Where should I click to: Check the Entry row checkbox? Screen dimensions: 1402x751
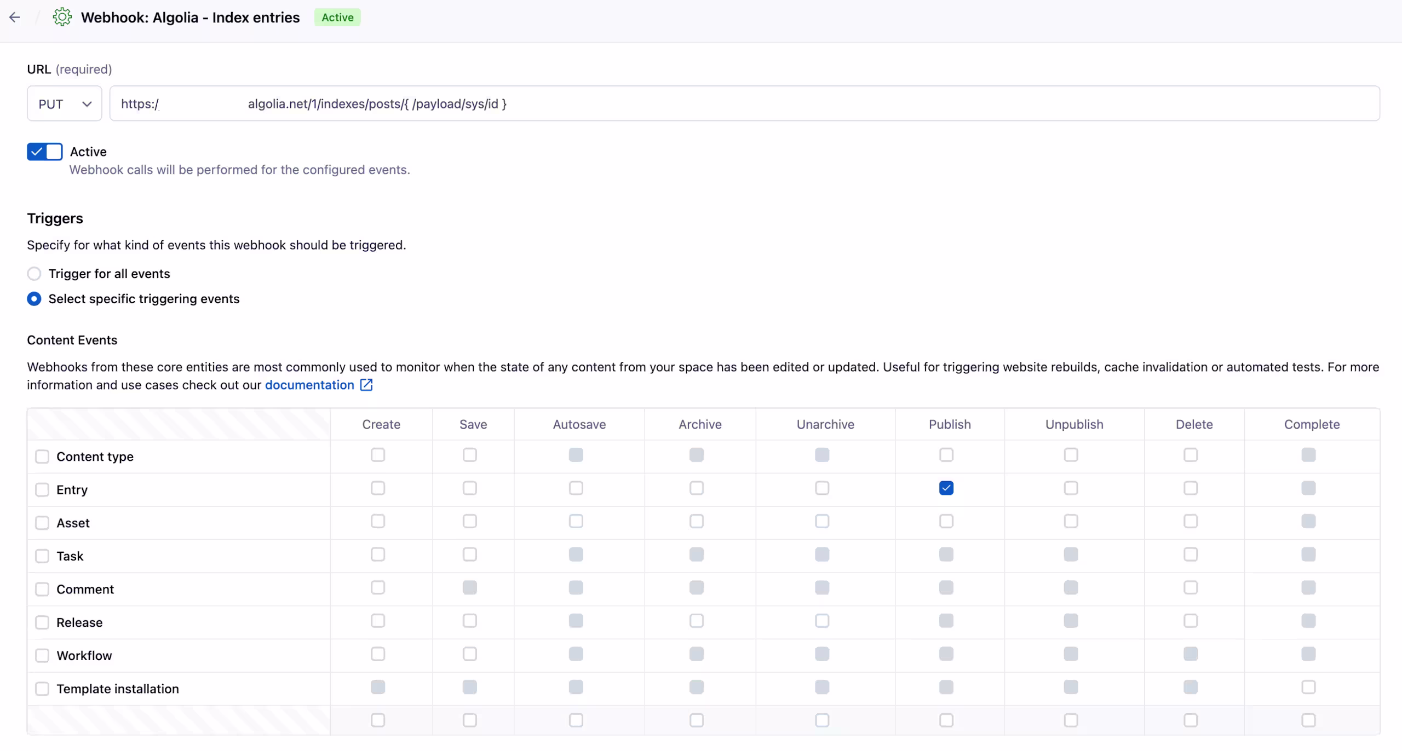pos(42,490)
